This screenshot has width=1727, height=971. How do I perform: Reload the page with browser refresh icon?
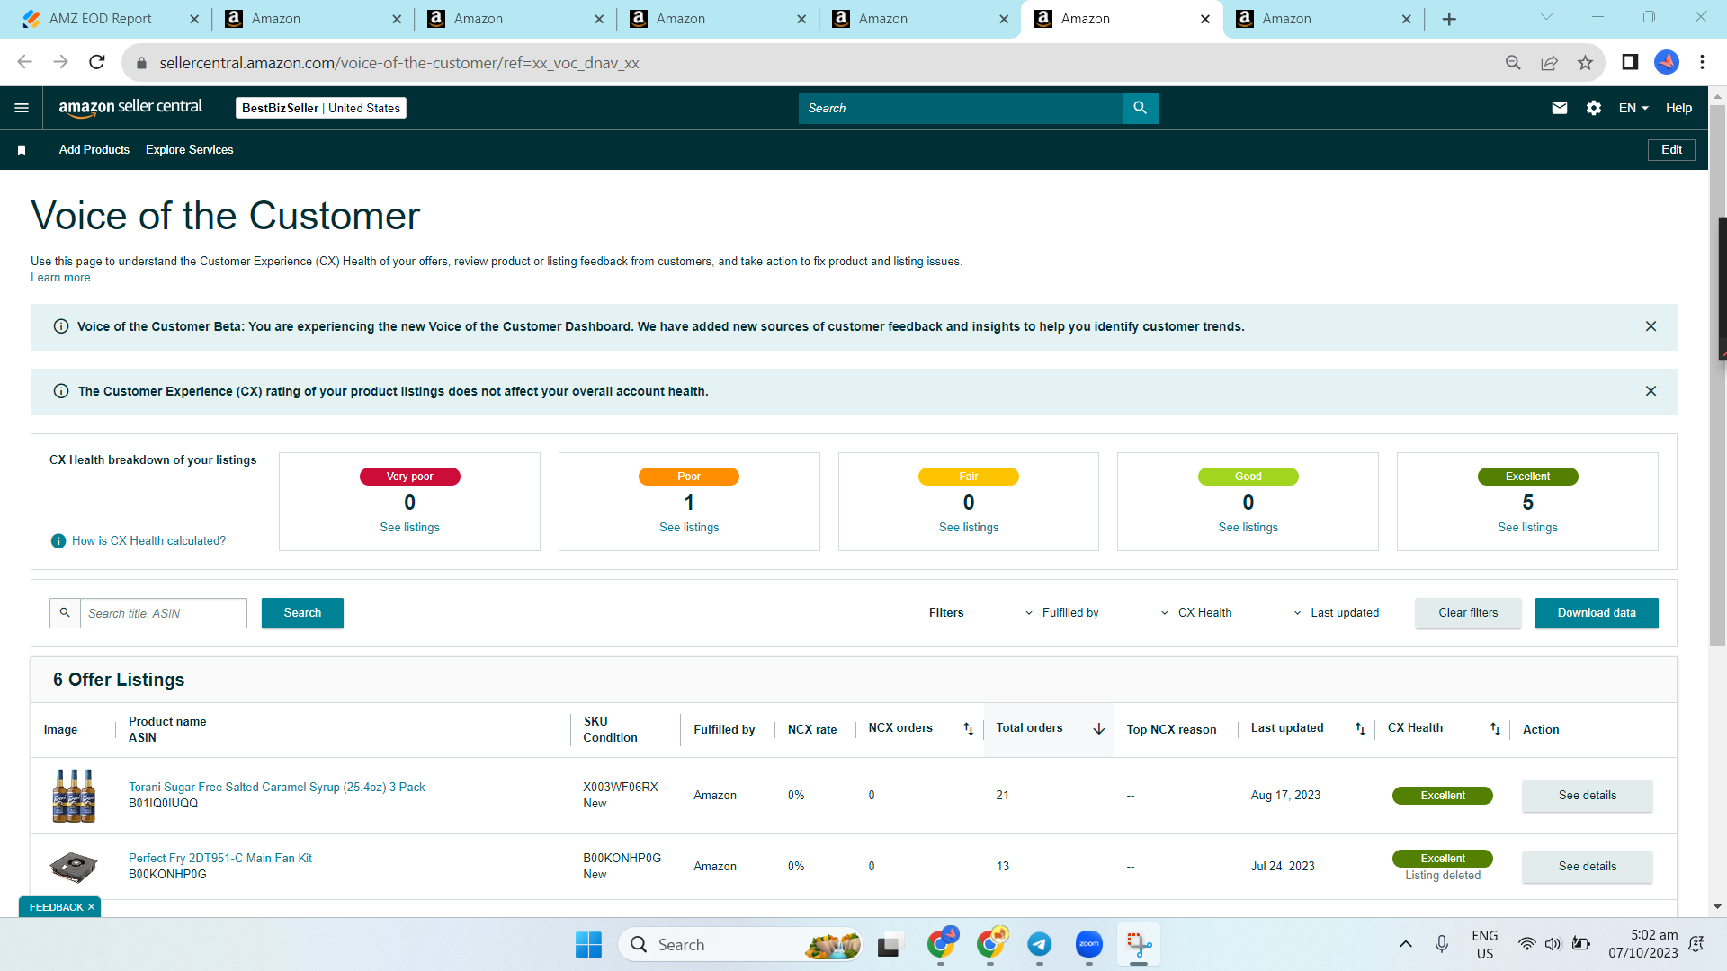point(97,62)
